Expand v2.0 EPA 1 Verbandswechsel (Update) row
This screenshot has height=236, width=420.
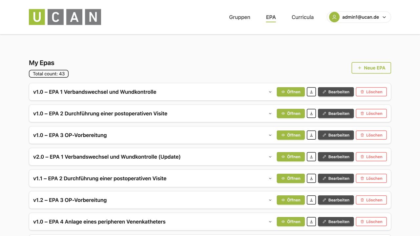point(270,157)
